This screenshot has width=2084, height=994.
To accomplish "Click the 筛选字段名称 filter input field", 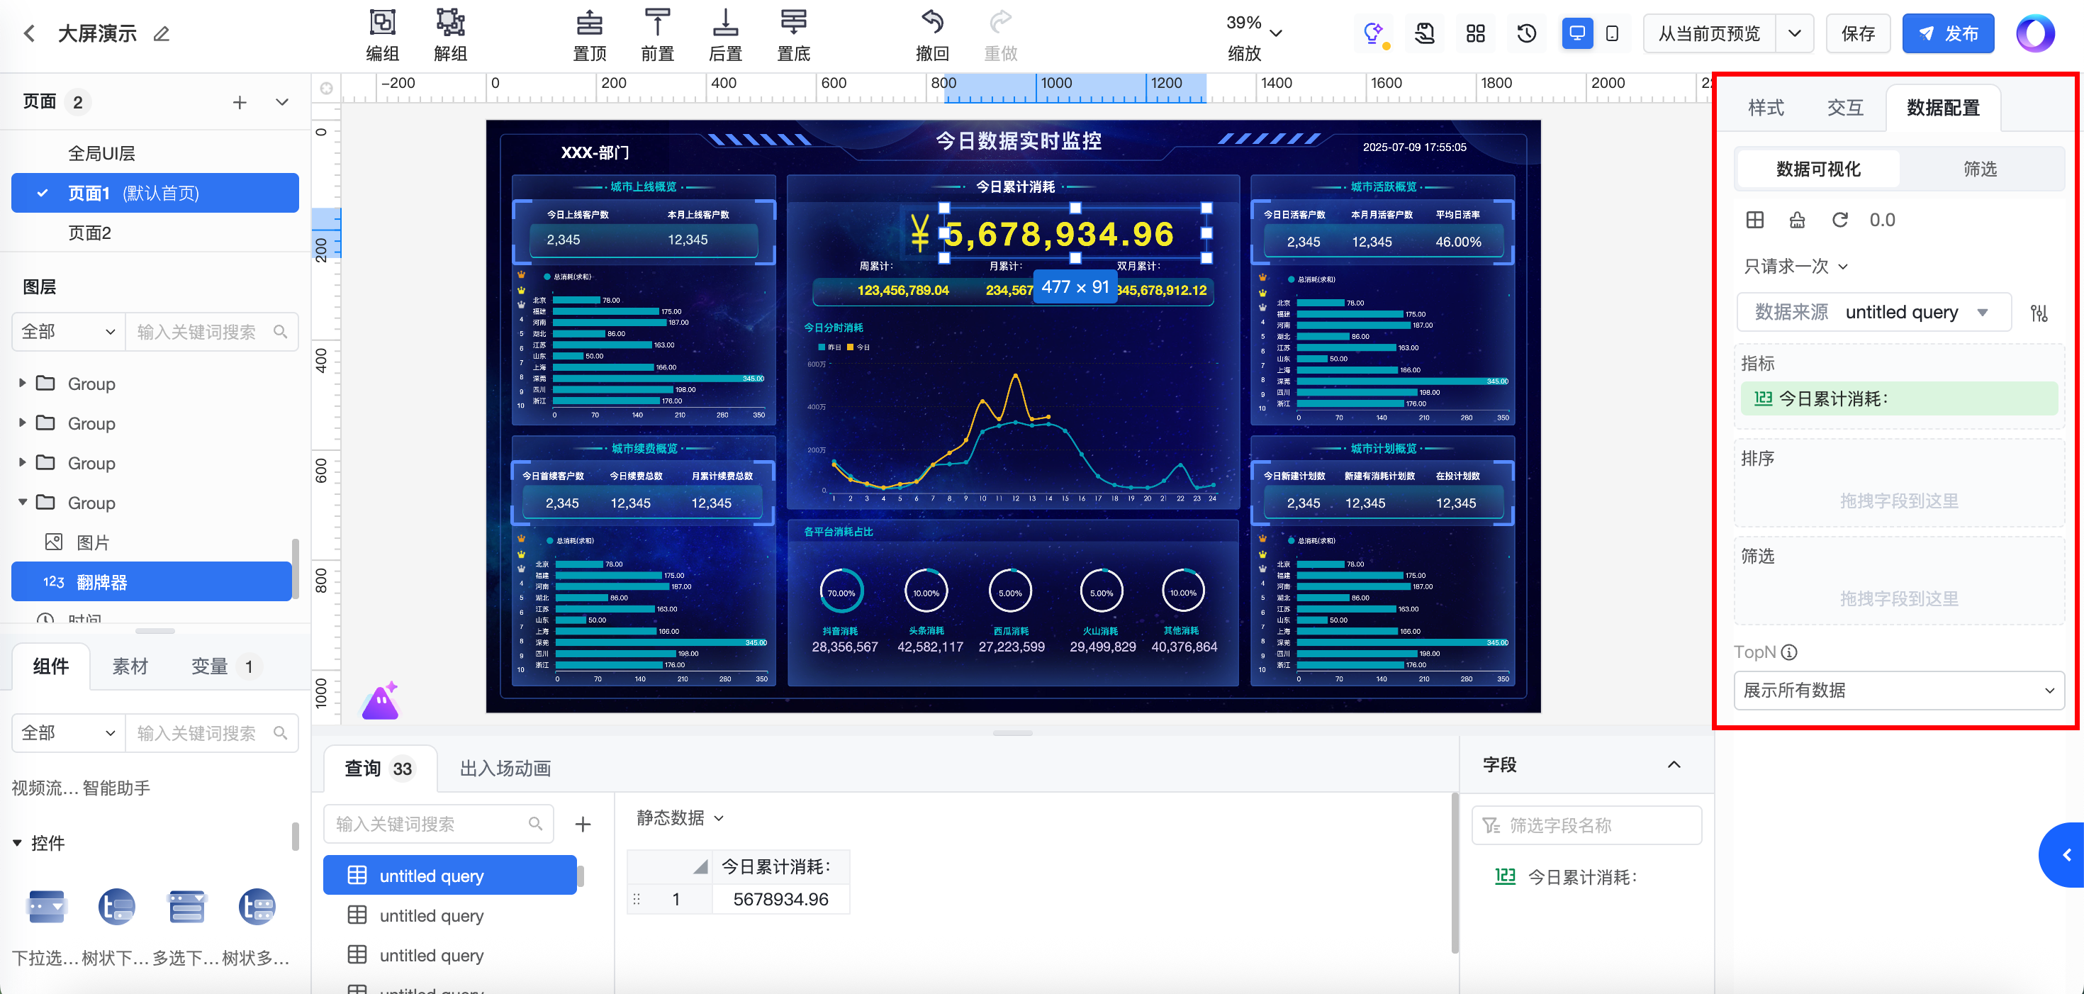I will tap(1586, 826).
